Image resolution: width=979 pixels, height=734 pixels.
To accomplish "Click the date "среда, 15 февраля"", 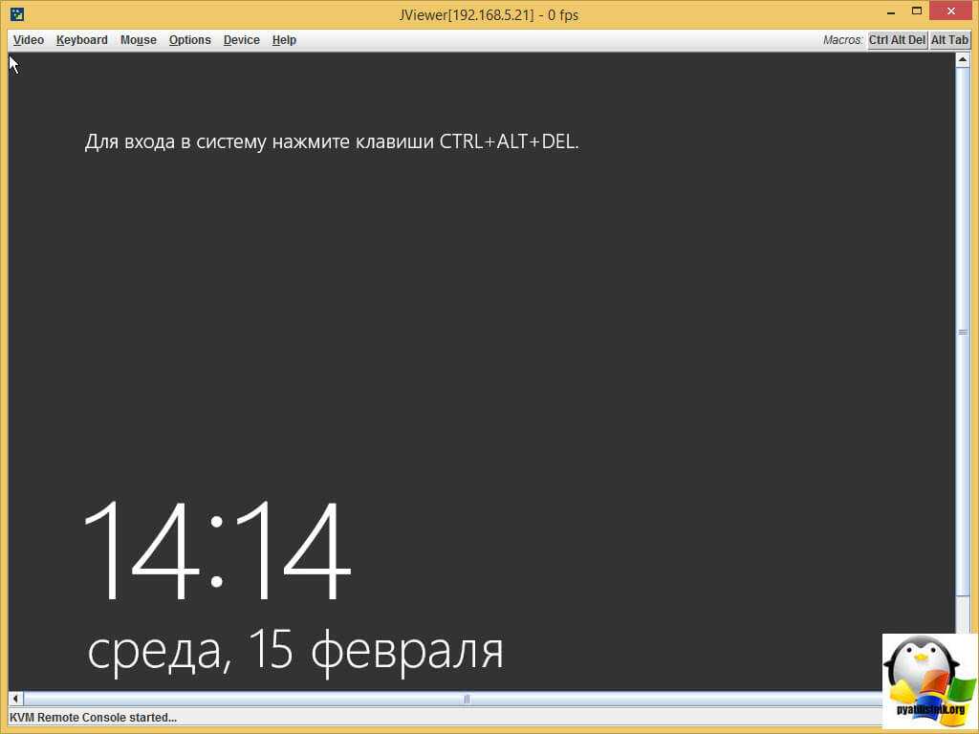I will point(294,651).
